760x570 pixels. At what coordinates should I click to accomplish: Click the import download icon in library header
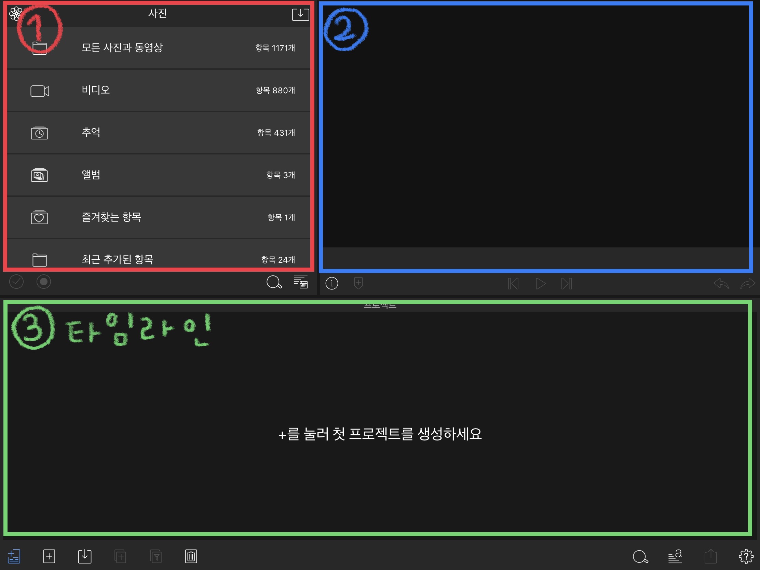pyautogui.click(x=300, y=14)
